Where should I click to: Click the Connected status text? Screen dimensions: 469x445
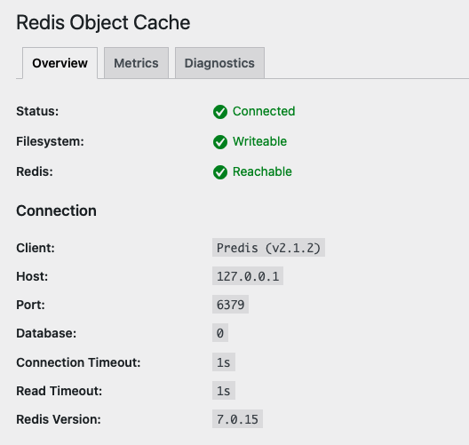click(264, 111)
